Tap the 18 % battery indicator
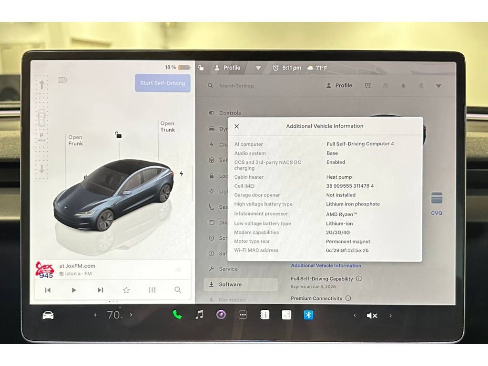 pyautogui.click(x=177, y=67)
